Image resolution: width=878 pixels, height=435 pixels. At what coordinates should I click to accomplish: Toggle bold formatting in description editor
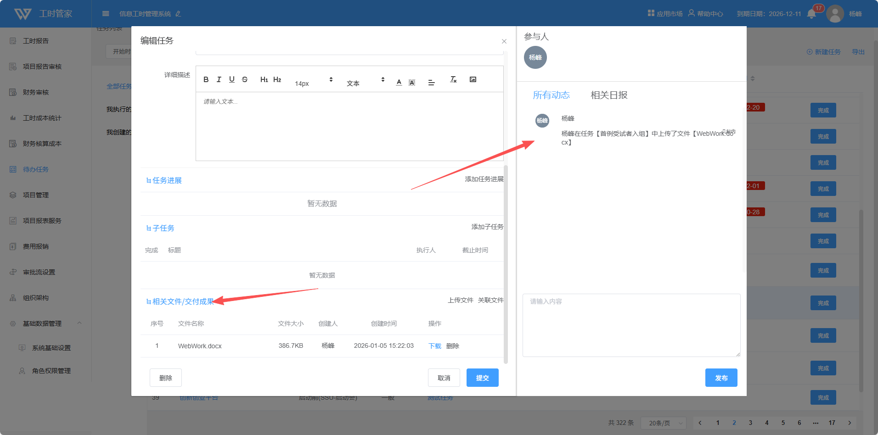pyautogui.click(x=206, y=80)
